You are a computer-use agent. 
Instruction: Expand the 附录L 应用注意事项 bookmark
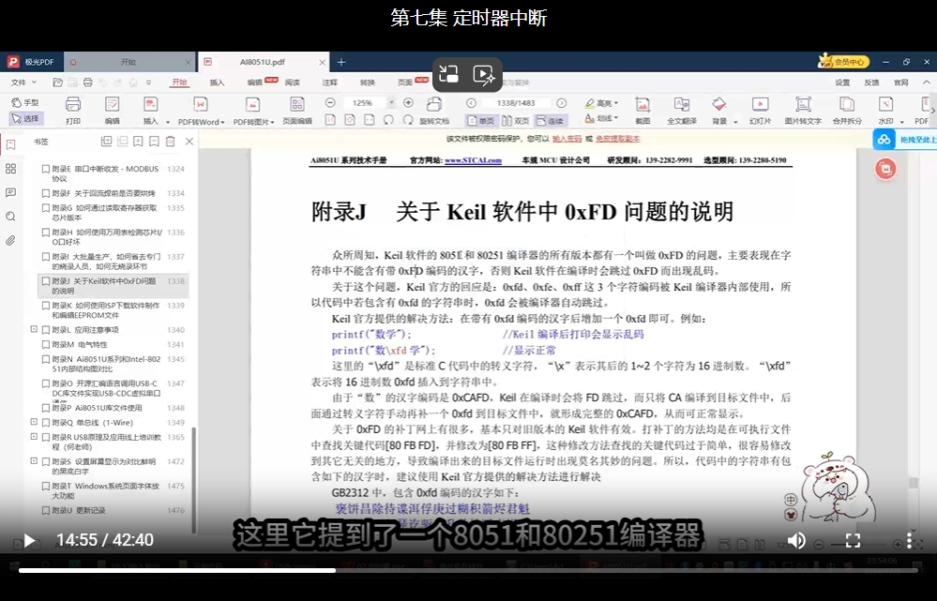[34, 329]
